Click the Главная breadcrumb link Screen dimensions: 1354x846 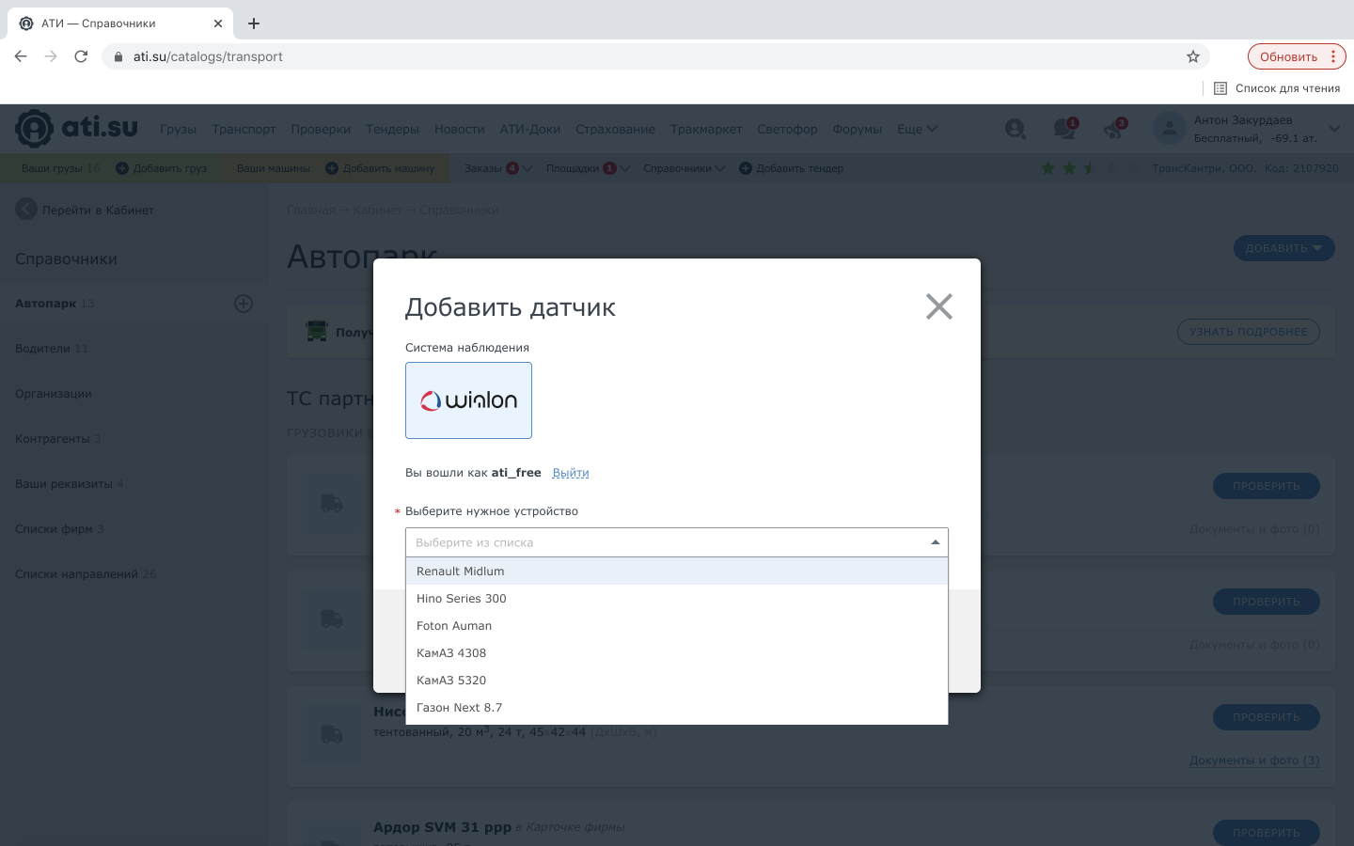coord(311,210)
